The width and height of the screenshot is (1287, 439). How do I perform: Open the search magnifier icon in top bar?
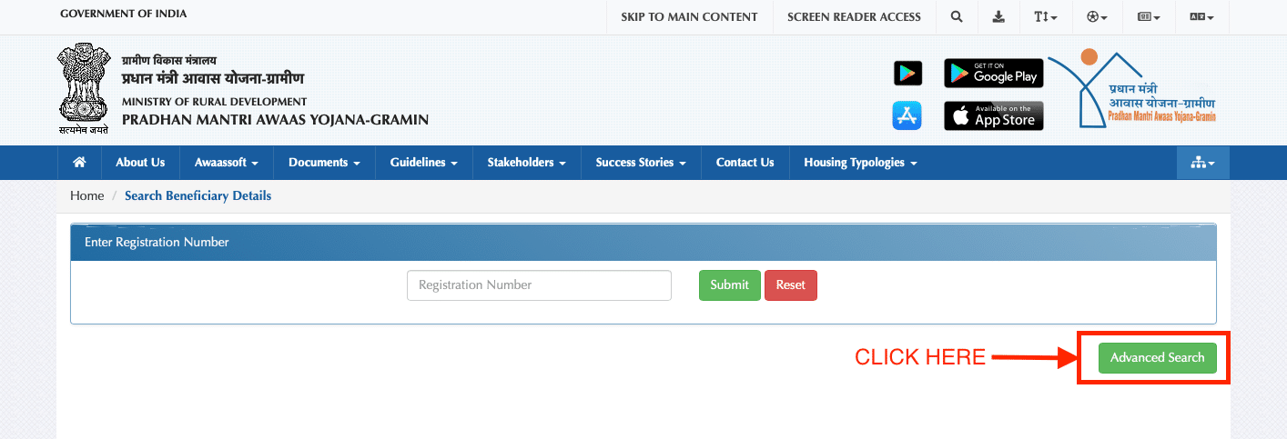[956, 17]
